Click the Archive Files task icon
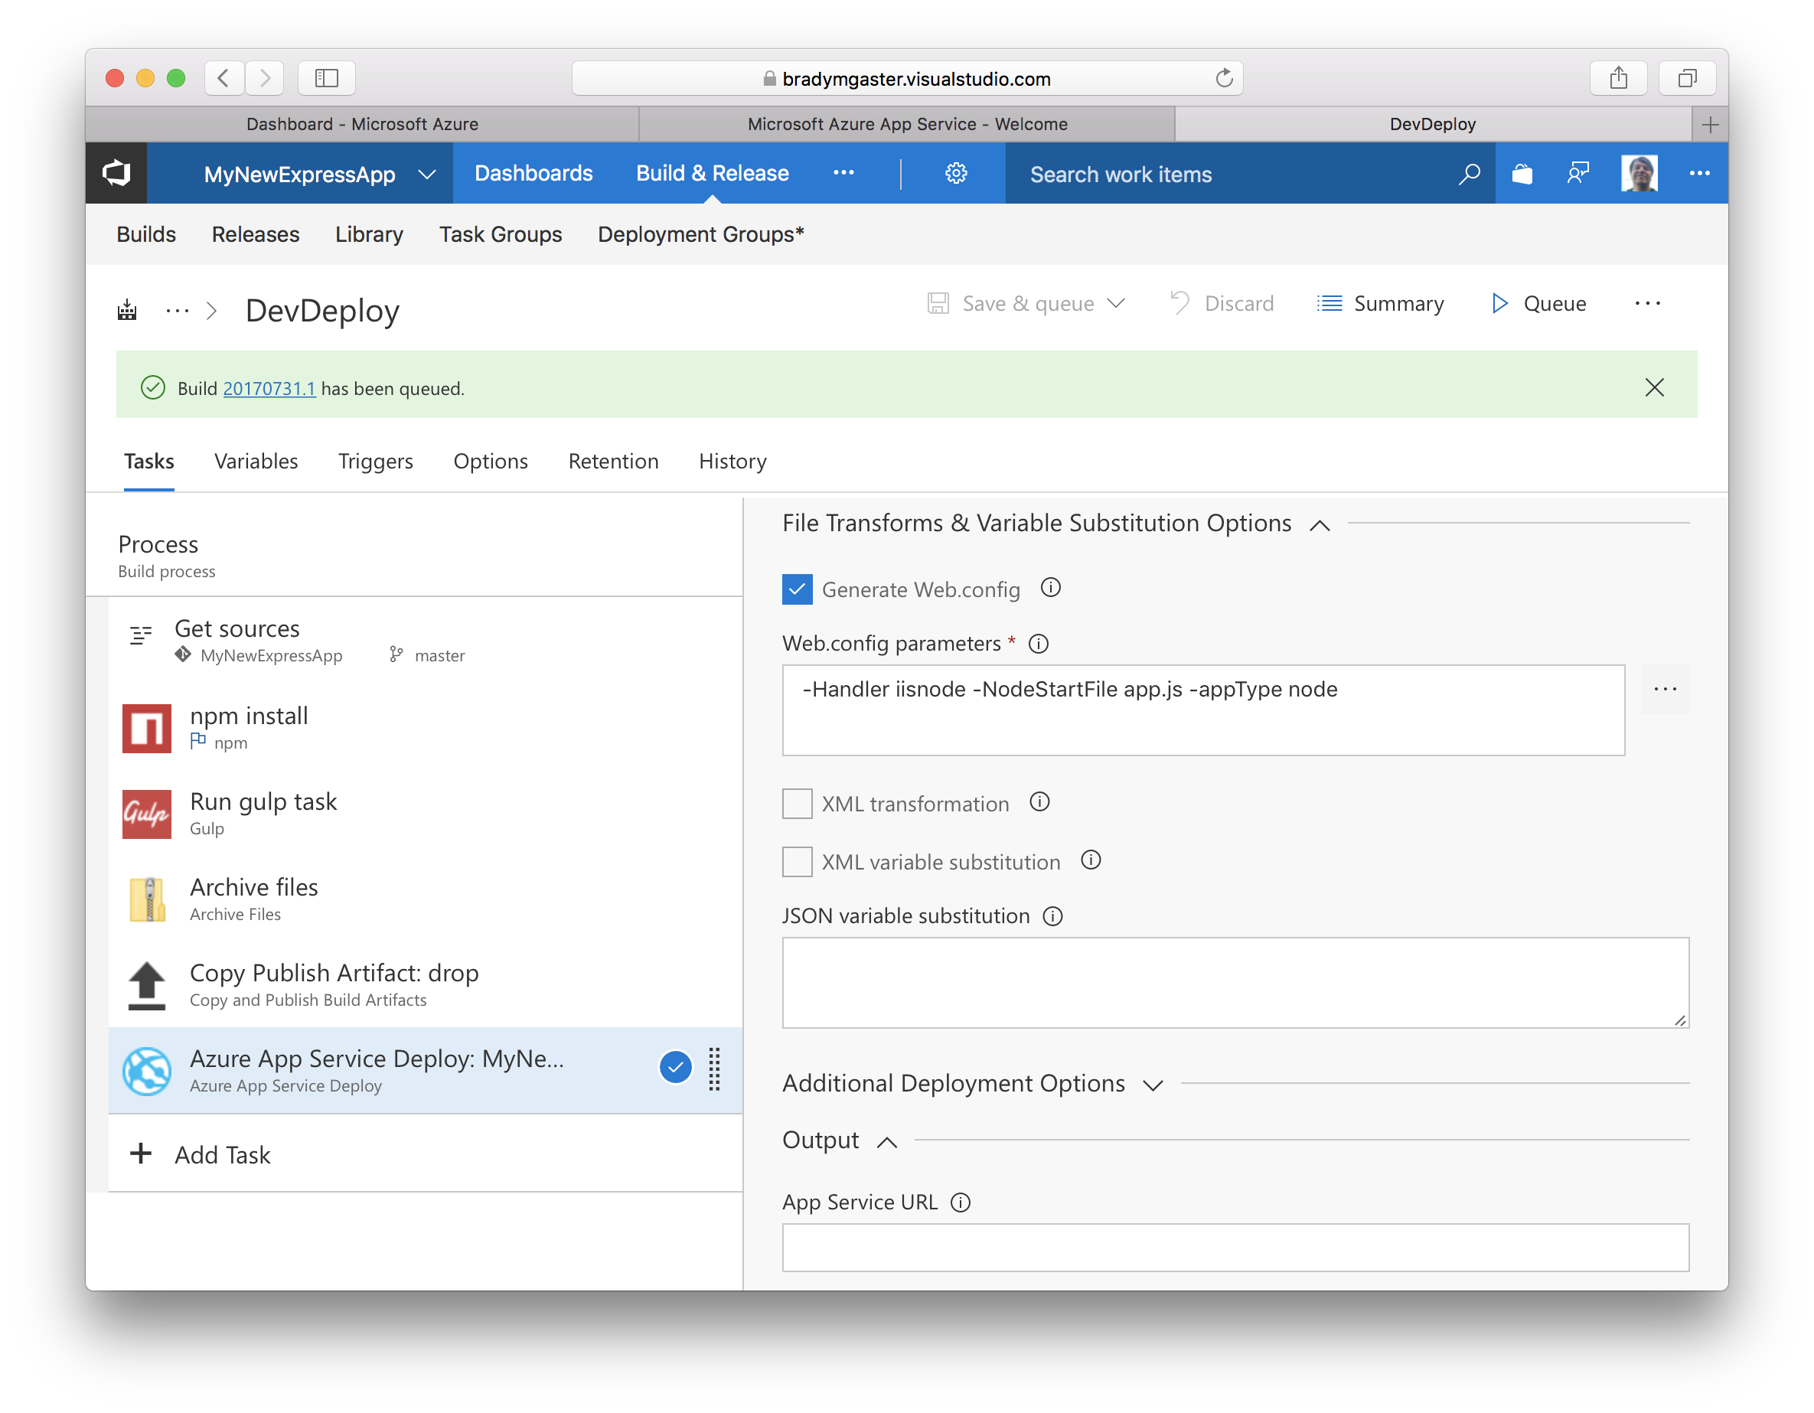The image size is (1814, 1413). [147, 898]
